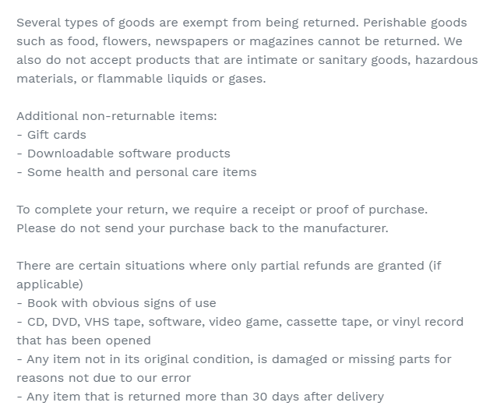Click the 'Additional non-returnable items:' heading
497x413 pixels.
(117, 116)
